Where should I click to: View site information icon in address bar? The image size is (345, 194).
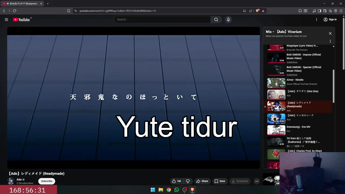75,11
